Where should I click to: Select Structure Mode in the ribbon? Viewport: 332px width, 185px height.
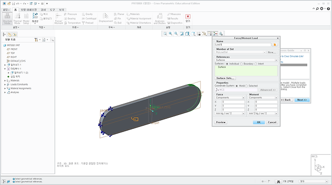click(7, 18)
